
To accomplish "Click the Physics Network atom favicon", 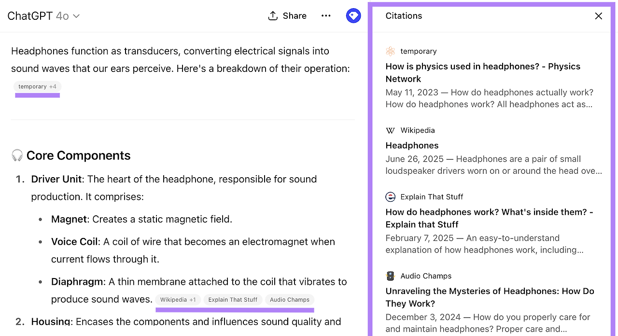I will point(391,51).
